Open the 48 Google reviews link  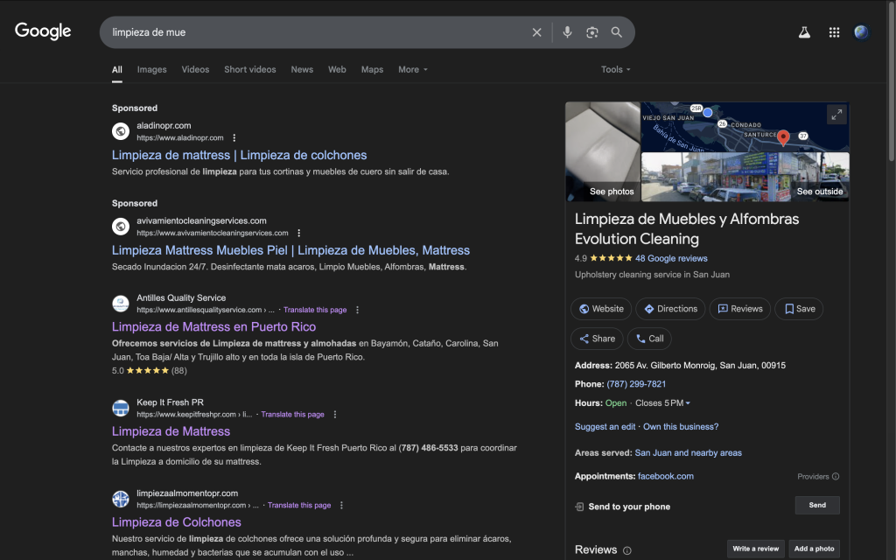pos(671,259)
